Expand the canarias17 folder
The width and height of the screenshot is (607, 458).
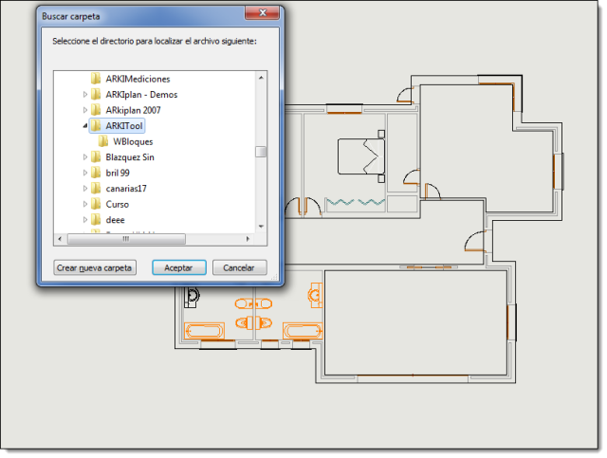85,188
